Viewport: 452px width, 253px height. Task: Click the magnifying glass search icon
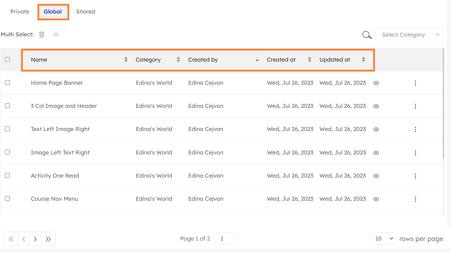tap(367, 35)
